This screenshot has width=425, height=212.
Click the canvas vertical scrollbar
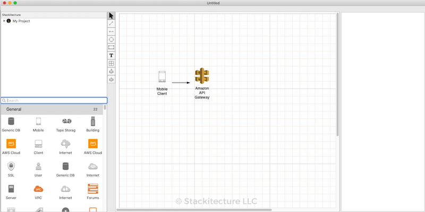337,74
